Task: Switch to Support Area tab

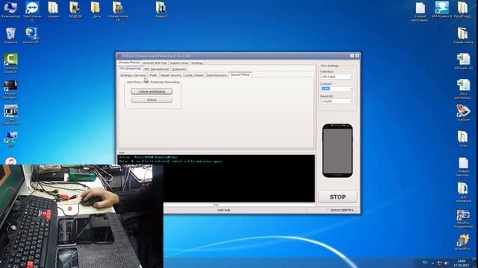Action: pyautogui.click(x=179, y=63)
